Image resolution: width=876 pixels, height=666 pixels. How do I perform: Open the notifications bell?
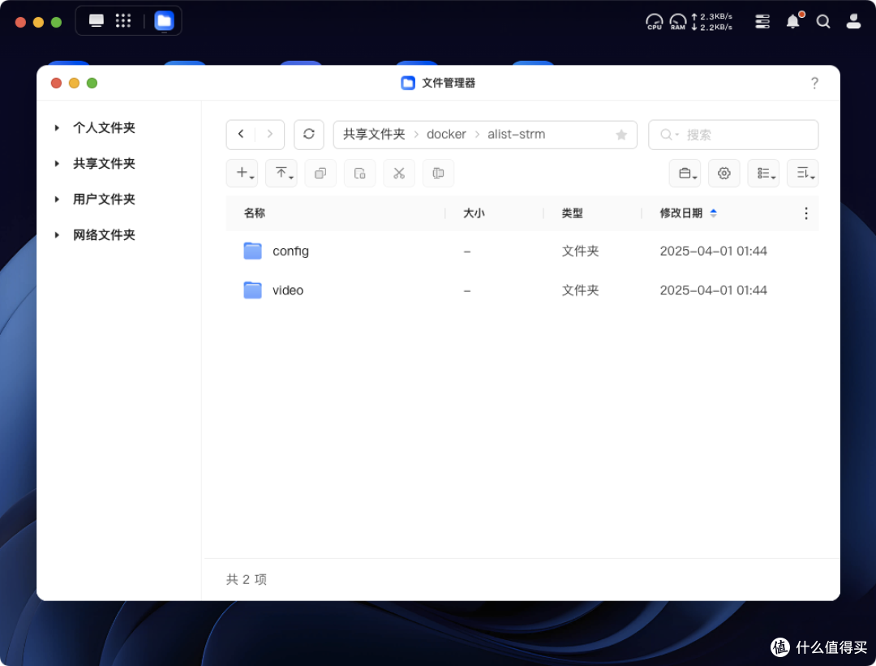pyautogui.click(x=792, y=22)
